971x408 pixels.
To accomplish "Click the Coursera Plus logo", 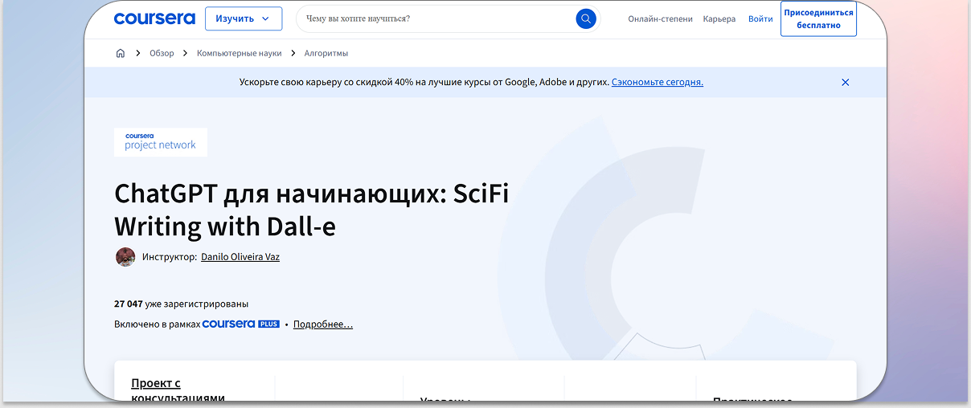I will [240, 324].
